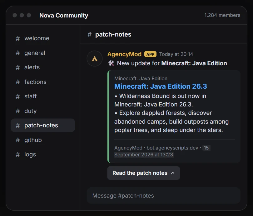
Task: Click the Explore dappled forests bullet text
Action: coord(171,121)
